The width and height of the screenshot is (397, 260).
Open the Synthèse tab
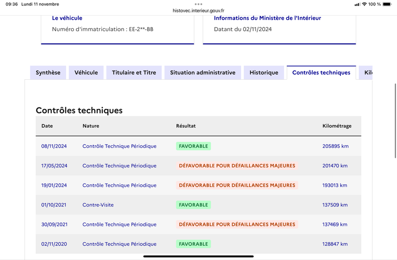(48, 72)
